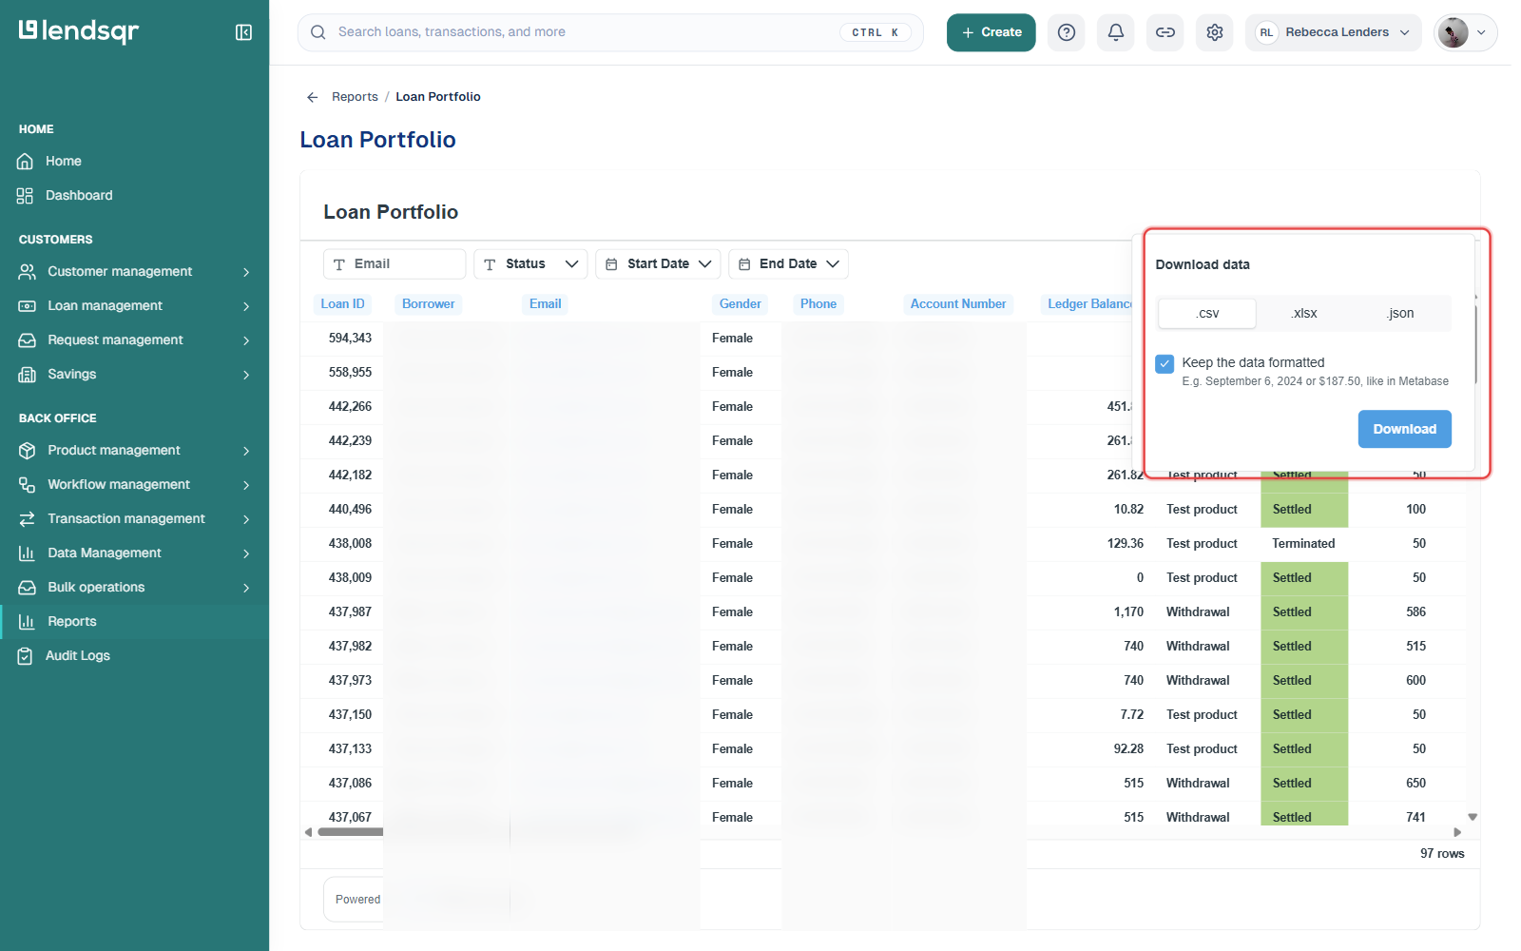Expand Transaction management submenu chevron
1521x951 pixels.
coord(246,519)
